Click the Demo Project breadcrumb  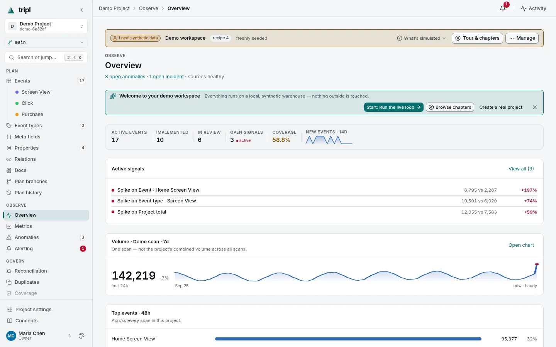click(x=114, y=8)
